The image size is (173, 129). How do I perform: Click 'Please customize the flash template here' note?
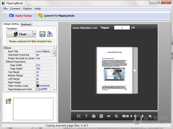point(30,41)
